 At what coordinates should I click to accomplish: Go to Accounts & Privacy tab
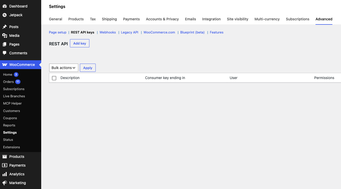162,19
